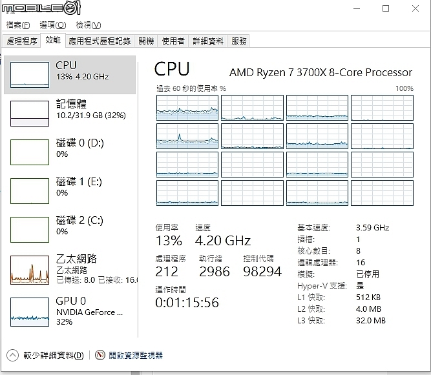Image resolution: width=431 pixels, height=375 pixels.
Task: Click the 乙太網路 orange mini graph thumbnail
Action: click(x=30, y=270)
